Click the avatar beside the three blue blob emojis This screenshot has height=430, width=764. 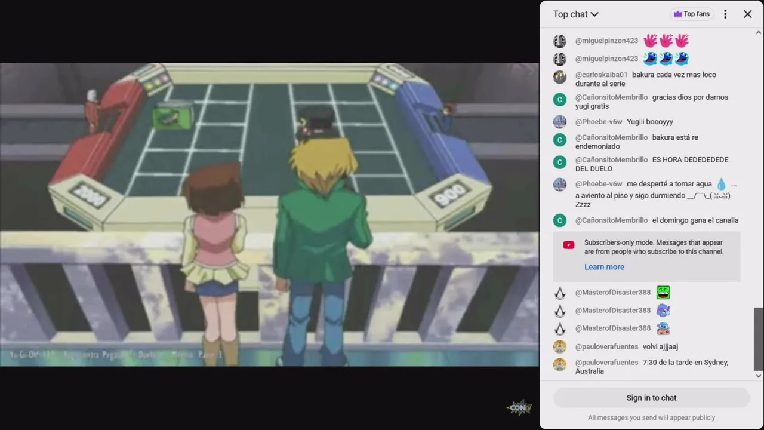[560, 59]
